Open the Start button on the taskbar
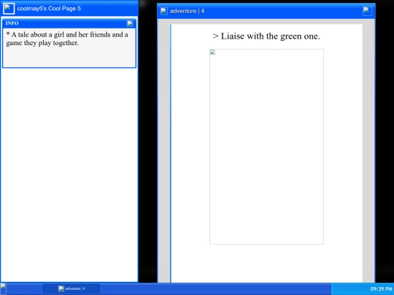Viewport: 394px width, 295px height. [3, 289]
